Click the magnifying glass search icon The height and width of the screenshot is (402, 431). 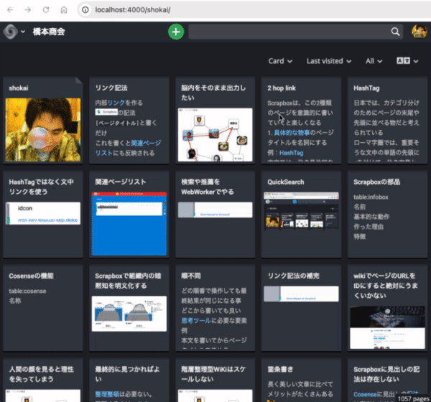pyautogui.click(x=395, y=32)
